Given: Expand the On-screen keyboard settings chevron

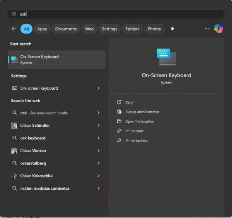Looking at the screenshot, I should [99, 88].
